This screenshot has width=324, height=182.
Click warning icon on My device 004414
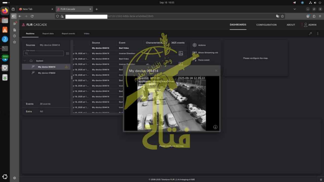click(x=66, y=67)
